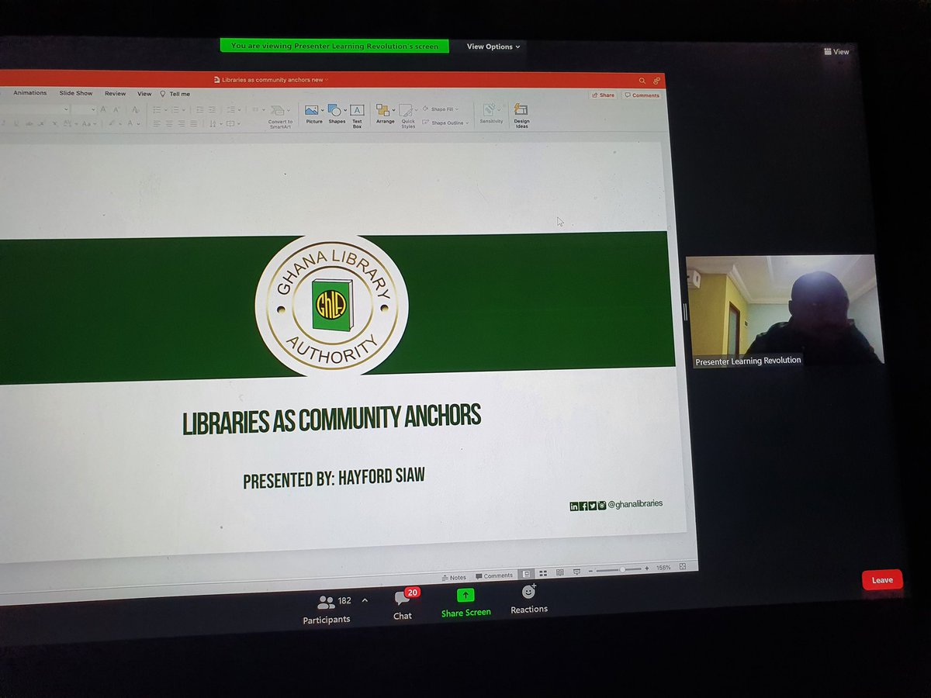Center align text in the ribbon
Viewport: 931px width, 698px height.
(169, 123)
